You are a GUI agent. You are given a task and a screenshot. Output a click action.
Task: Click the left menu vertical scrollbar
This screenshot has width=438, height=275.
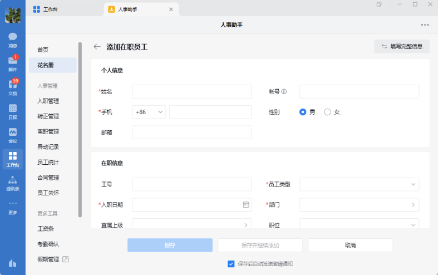tap(80, 130)
